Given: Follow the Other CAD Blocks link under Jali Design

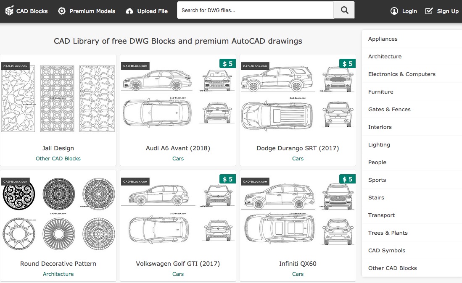Looking at the screenshot, I should coord(58,159).
